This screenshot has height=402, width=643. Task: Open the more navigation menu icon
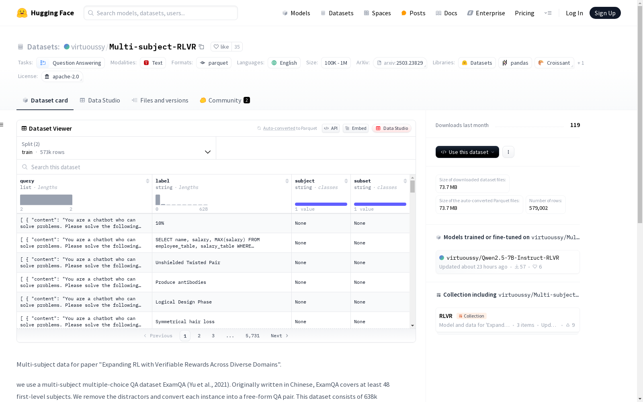point(548,13)
